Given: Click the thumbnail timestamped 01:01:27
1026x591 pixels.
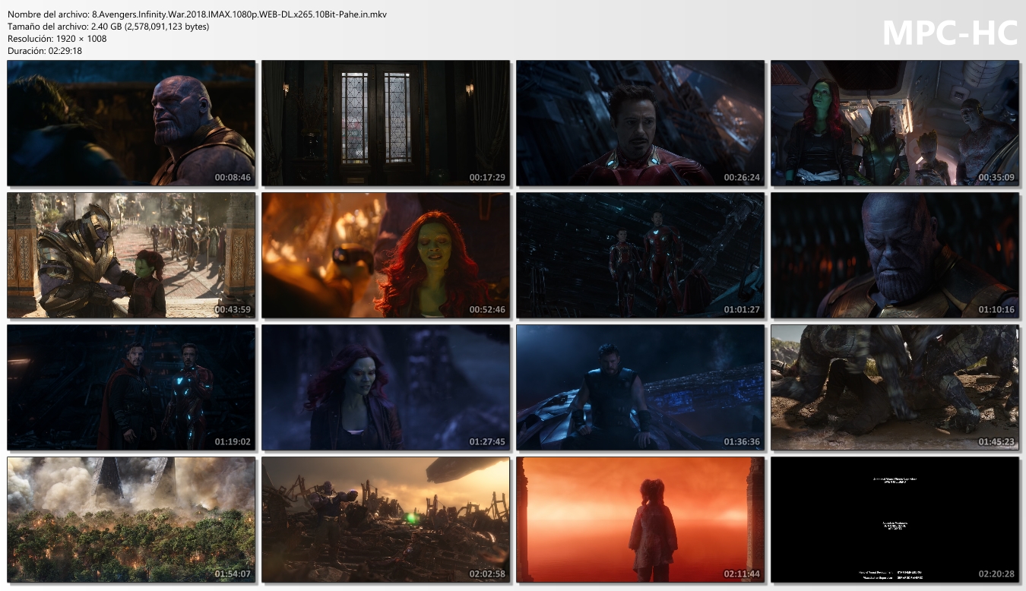Looking at the screenshot, I should (x=640, y=255).
